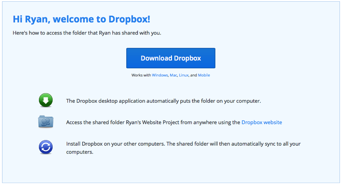Open the Mobile download link

pyautogui.click(x=204, y=75)
